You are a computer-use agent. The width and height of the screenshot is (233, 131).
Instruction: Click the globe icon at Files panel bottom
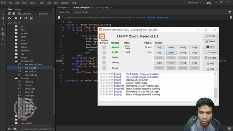15,129
